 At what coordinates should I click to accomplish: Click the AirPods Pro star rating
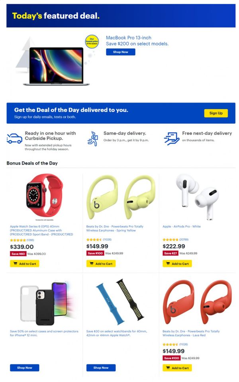click(170, 240)
